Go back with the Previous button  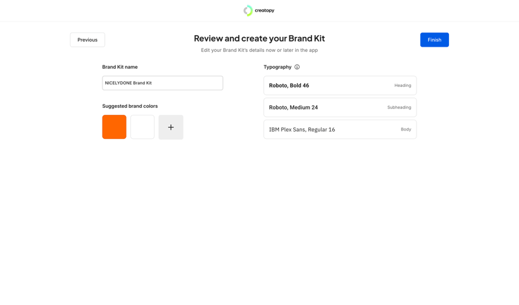click(x=88, y=40)
